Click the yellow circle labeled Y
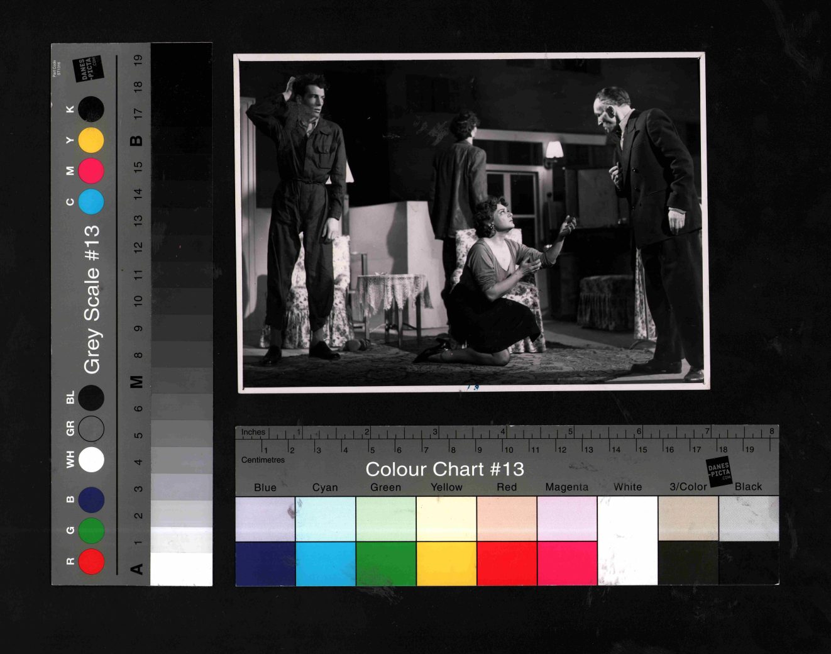 (x=91, y=140)
